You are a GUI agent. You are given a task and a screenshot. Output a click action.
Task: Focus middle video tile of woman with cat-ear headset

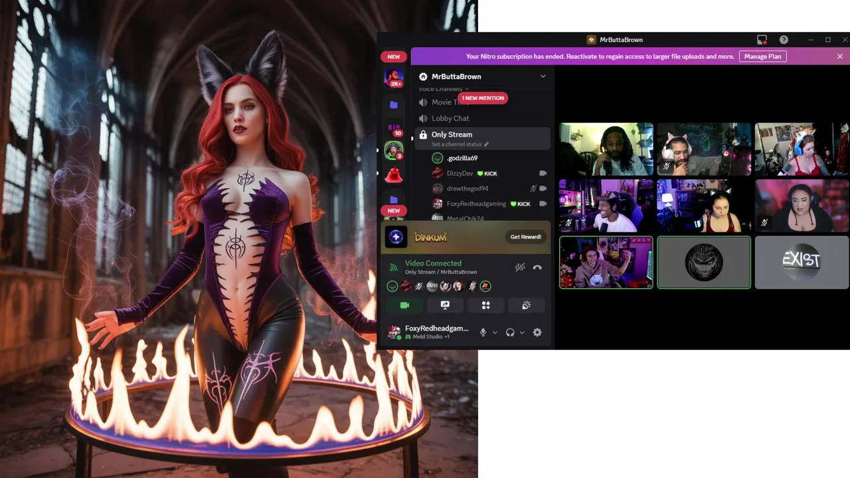tap(704, 206)
